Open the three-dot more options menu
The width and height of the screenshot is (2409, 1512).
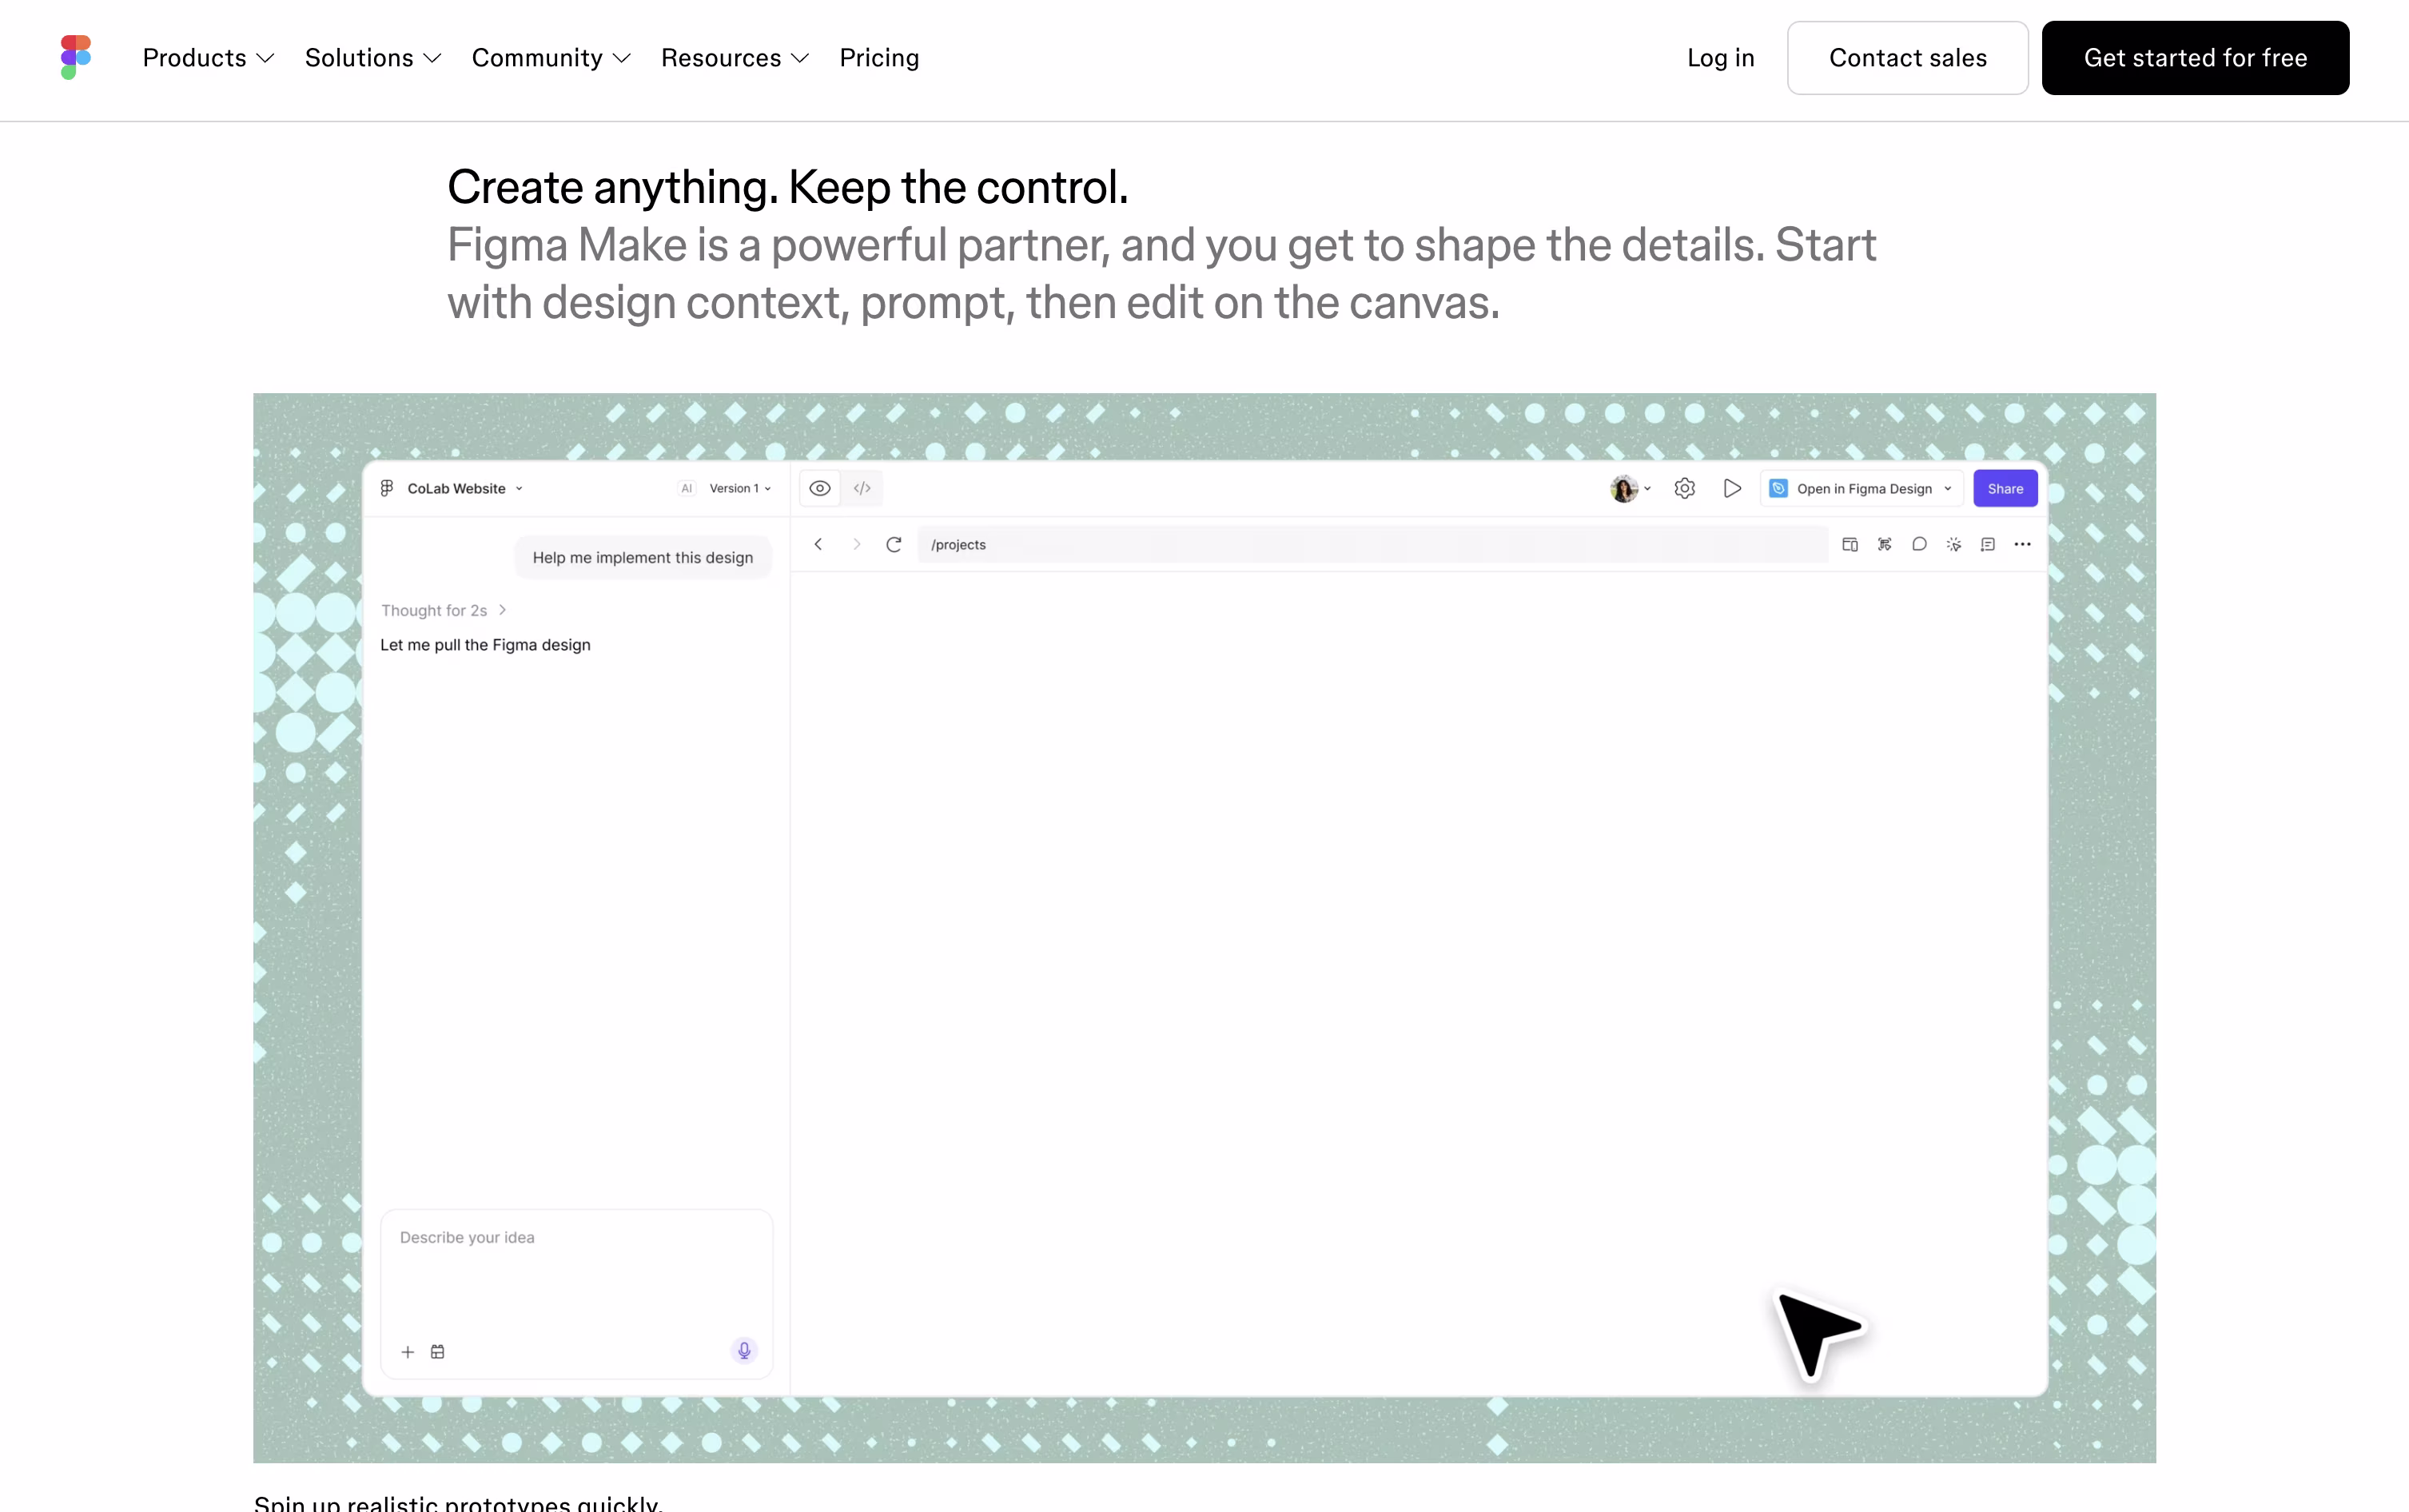pyautogui.click(x=2022, y=544)
